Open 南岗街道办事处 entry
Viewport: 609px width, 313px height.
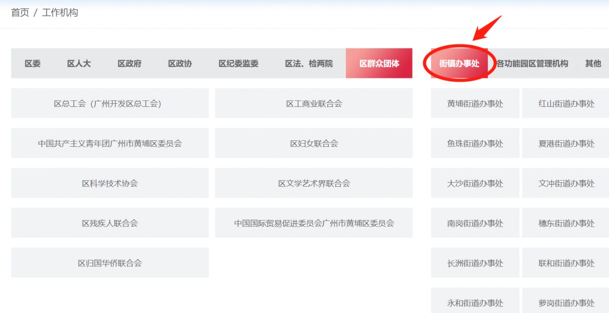coord(475,223)
